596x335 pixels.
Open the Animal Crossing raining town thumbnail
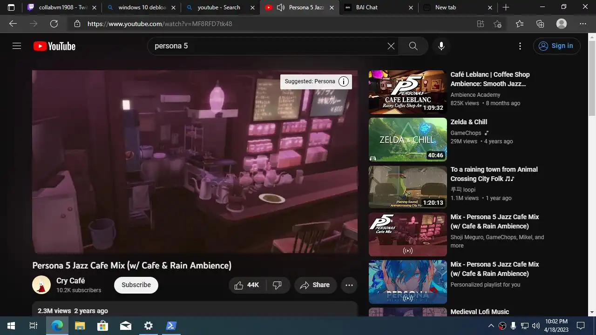[408, 187]
